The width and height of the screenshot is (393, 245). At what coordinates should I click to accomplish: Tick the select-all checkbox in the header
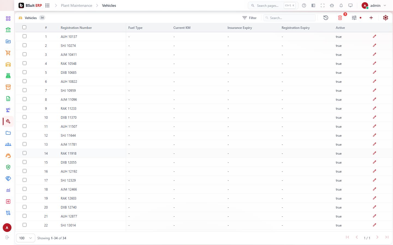coord(24,27)
